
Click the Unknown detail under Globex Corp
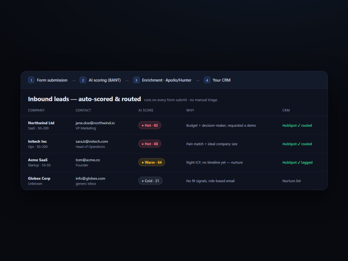coord(35,184)
